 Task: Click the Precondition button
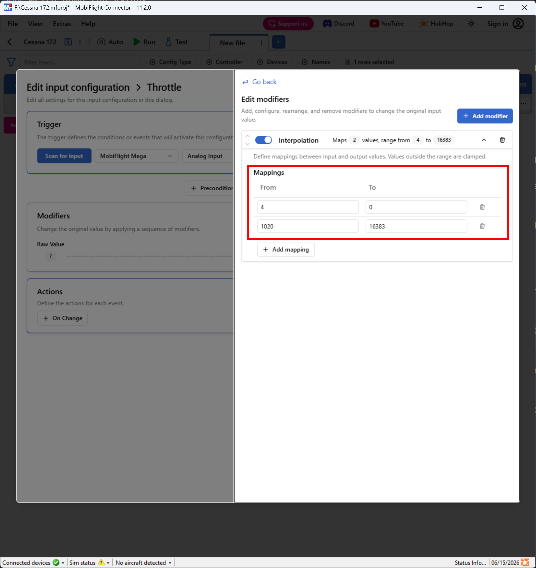pyautogui.click(x=210, y=188)
